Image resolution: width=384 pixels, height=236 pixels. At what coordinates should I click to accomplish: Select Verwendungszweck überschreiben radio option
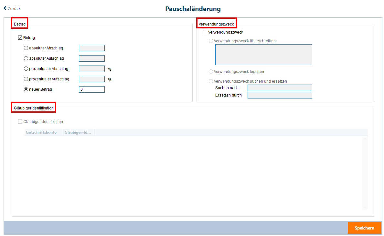pyautogui.click(x=211, y=41)
